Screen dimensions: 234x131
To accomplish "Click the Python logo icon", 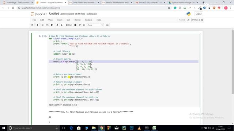I will pos(189,14).
